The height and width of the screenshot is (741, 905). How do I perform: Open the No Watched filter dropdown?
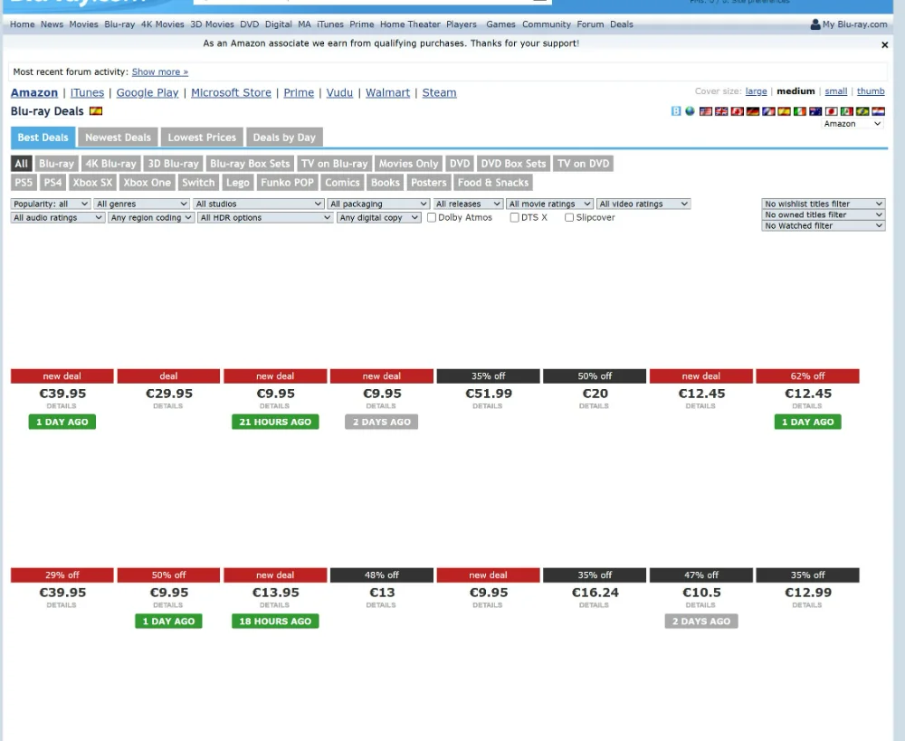click(x=823, y=225)
